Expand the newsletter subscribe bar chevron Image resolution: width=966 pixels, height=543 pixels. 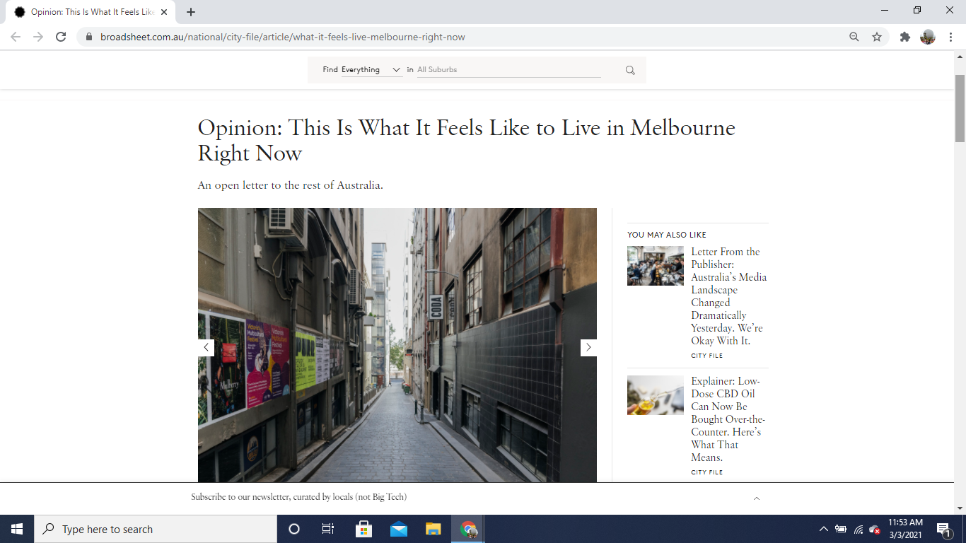point(756,498)
